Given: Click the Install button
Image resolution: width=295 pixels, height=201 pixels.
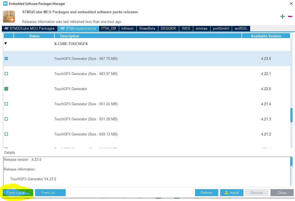Looking at the screenshot, I should pyautogui.click(x=232, y=193).
